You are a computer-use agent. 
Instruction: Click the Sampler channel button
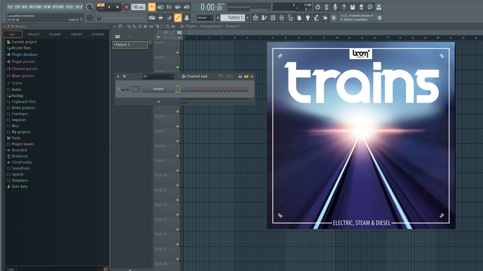click(x=158, y=89)
